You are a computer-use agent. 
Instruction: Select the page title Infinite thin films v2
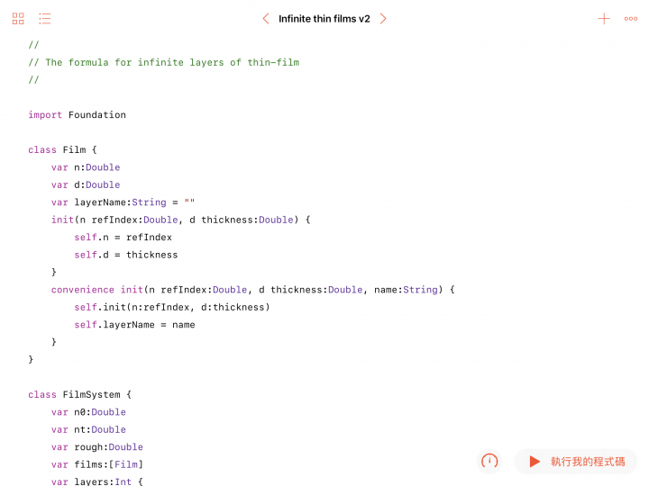(324, 19)
